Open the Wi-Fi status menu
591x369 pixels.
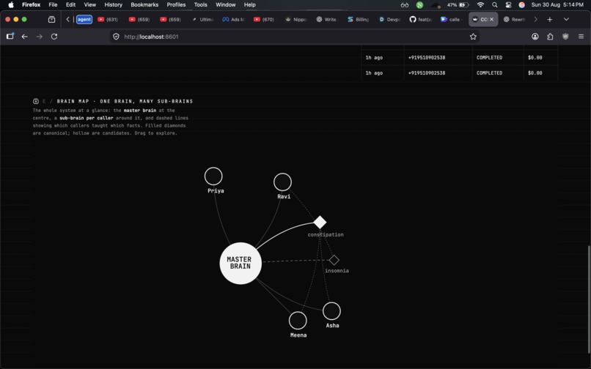pos(480,5)
